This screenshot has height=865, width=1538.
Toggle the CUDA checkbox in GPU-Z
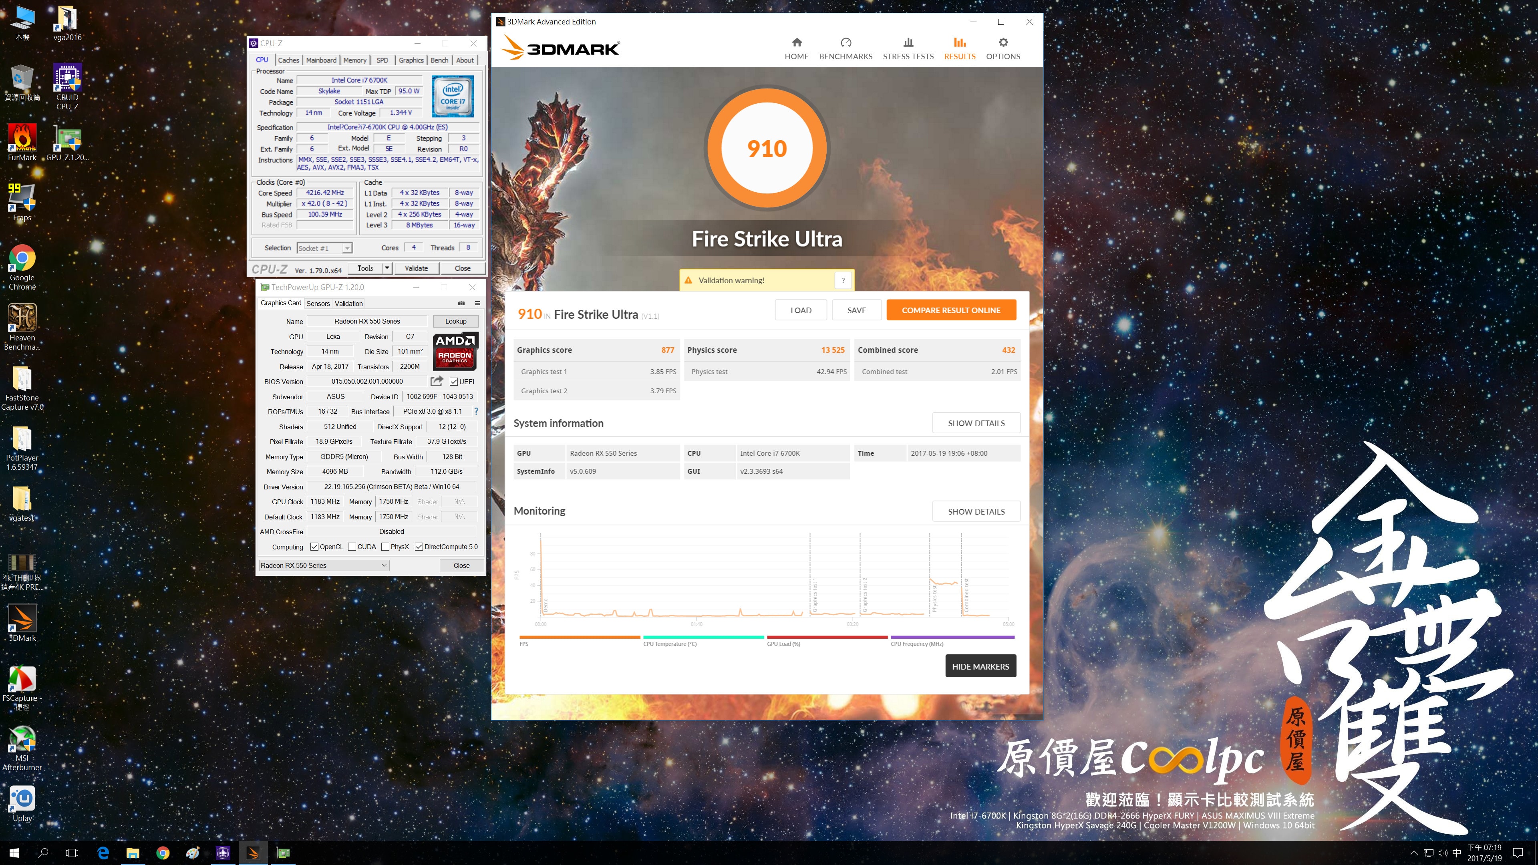pos(352,547)
